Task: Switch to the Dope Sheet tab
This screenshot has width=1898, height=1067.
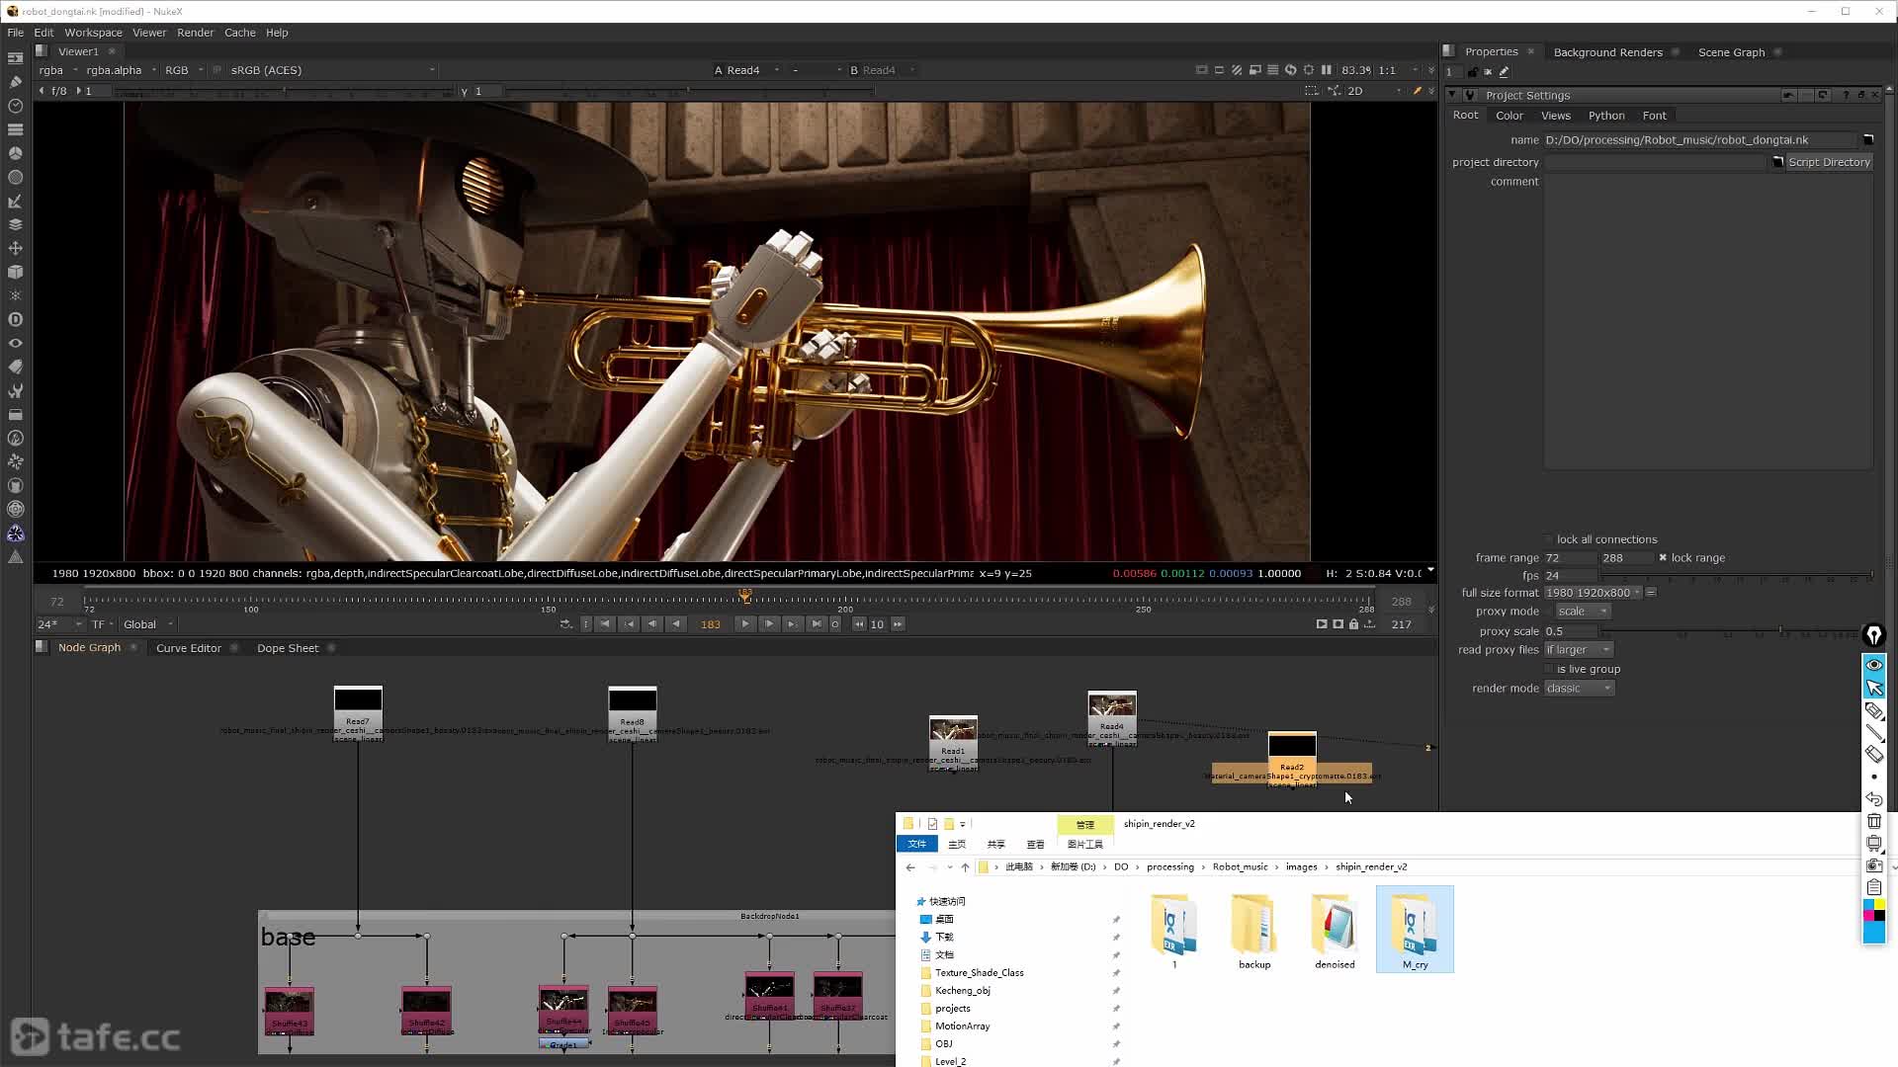Action: 288,648
